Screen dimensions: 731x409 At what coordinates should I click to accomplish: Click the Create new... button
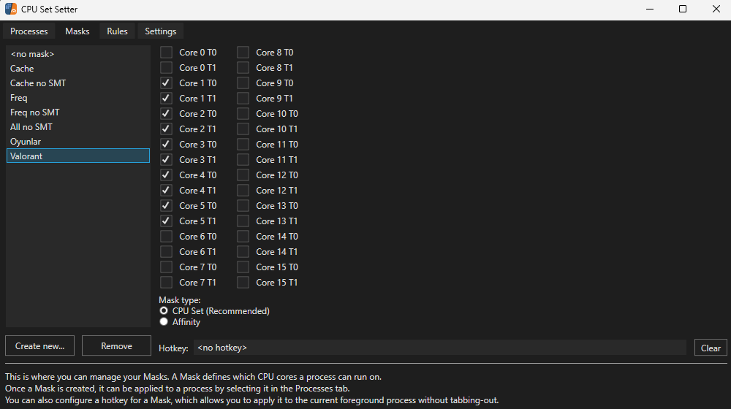39,345
